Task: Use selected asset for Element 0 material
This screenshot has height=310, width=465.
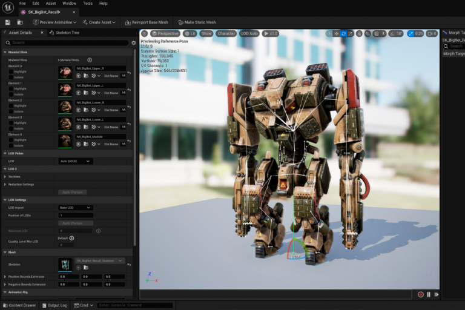Action: (x=78, y=76)
